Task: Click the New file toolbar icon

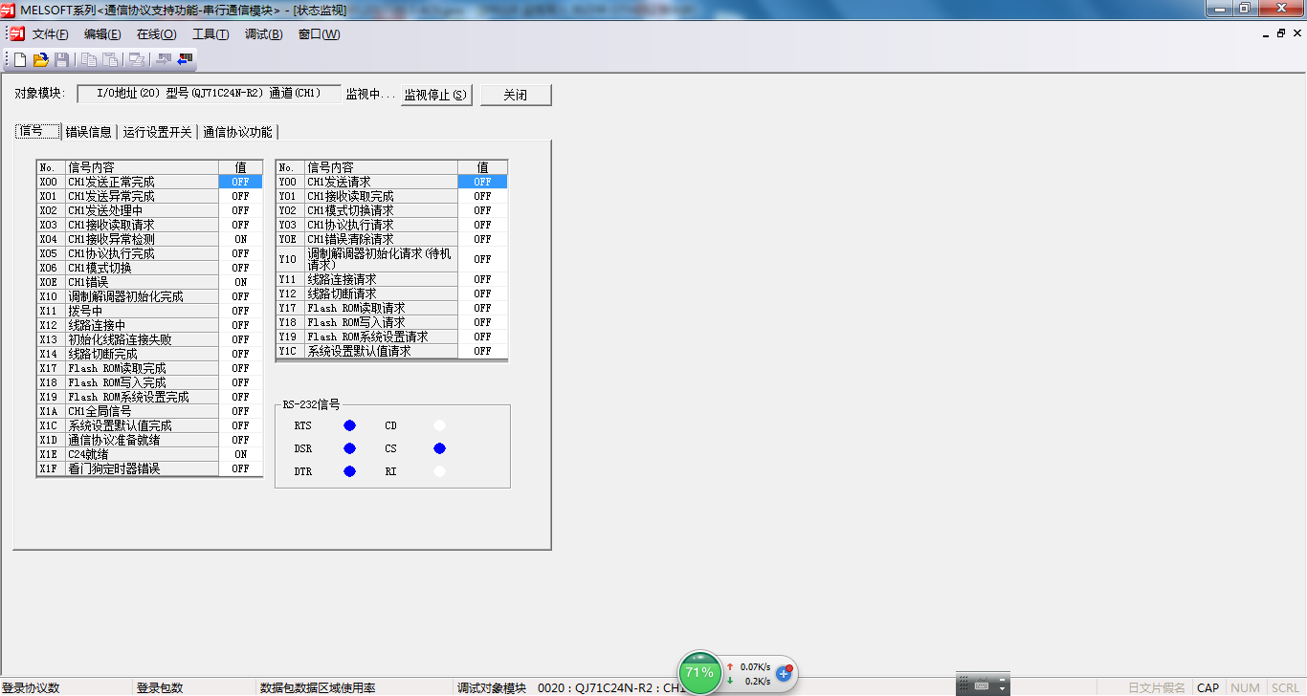Action: pyautogui.click(x=20, y=59)
